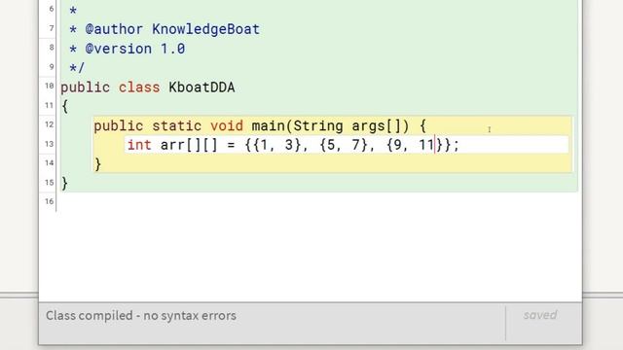Screen dimensions: 623x350
Task: Click the comment closing '*/' on line 9
Action: click(x=77, y=67)
